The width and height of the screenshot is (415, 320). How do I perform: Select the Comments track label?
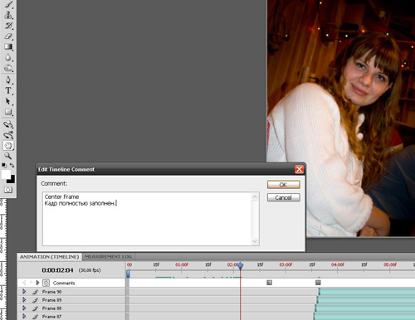[x=64, y=283]
